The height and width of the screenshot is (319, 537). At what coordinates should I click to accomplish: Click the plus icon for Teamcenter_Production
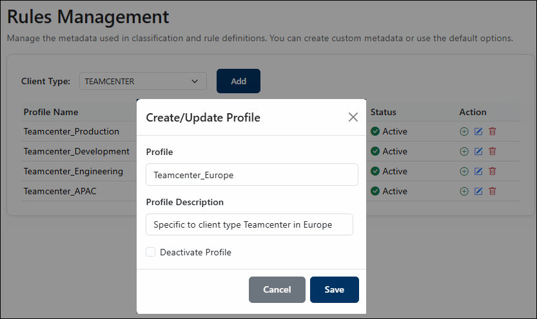pos(464,131)
